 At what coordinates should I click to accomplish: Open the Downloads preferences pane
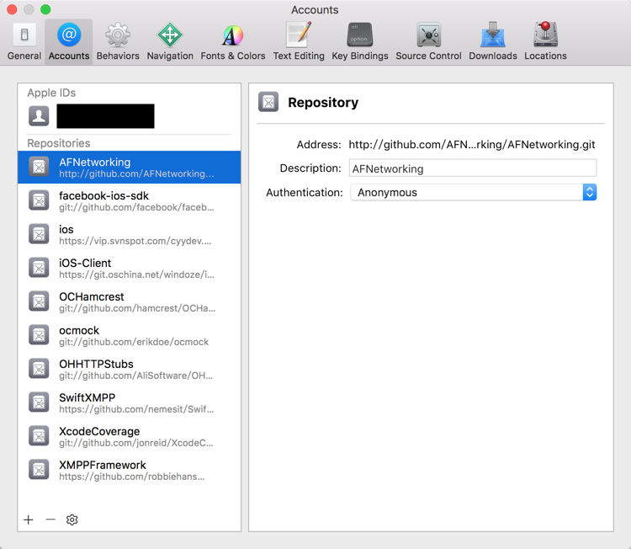(493, 42)
